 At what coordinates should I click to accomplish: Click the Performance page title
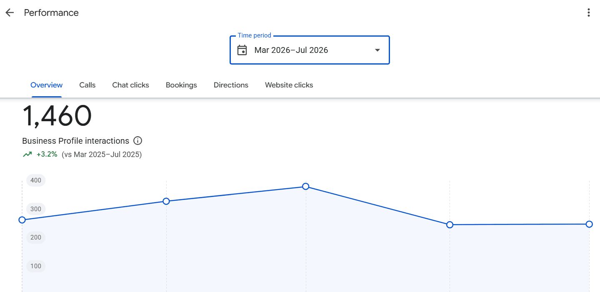51,12
